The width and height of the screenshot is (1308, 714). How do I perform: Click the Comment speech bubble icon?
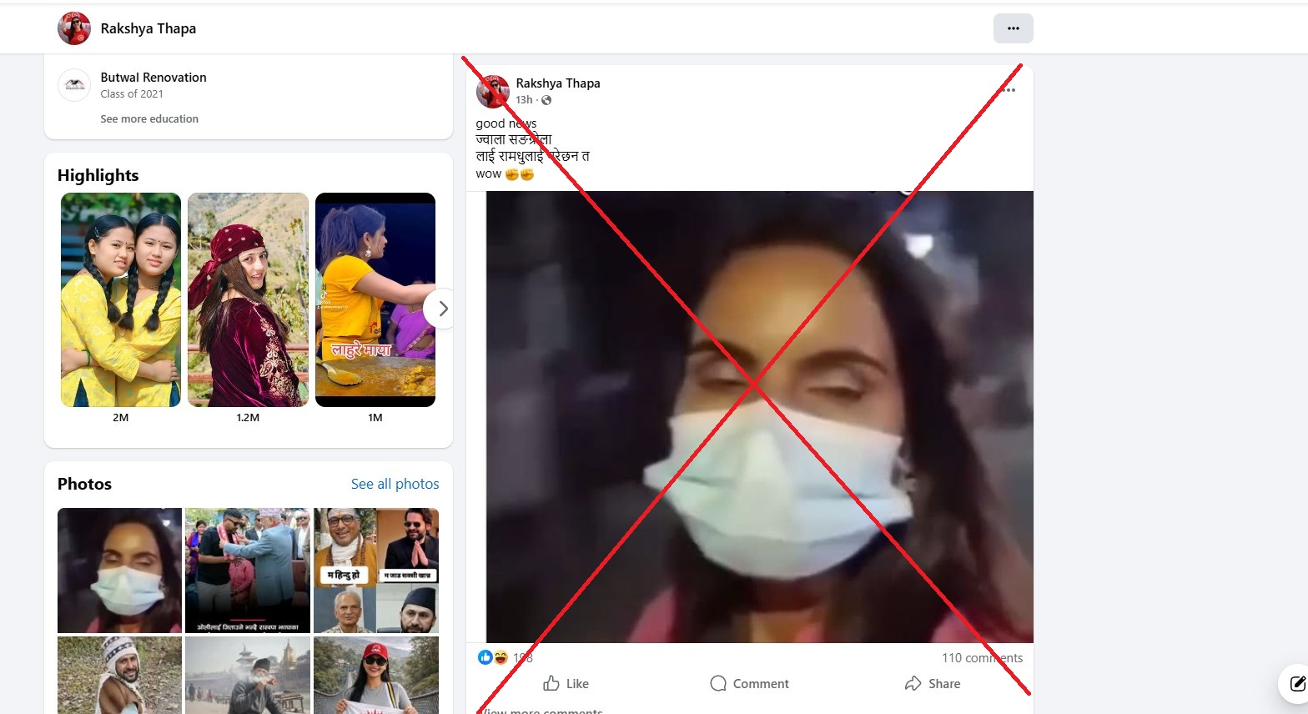pyautogui.click(x=718, y=683)
